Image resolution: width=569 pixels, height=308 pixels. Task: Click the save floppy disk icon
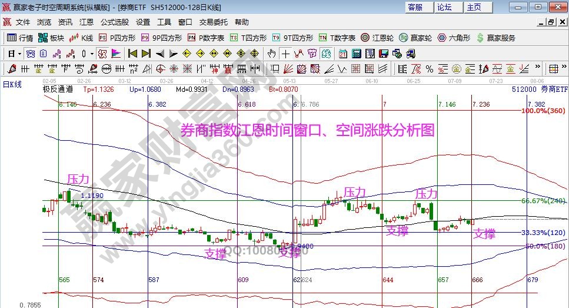[384, 54]
